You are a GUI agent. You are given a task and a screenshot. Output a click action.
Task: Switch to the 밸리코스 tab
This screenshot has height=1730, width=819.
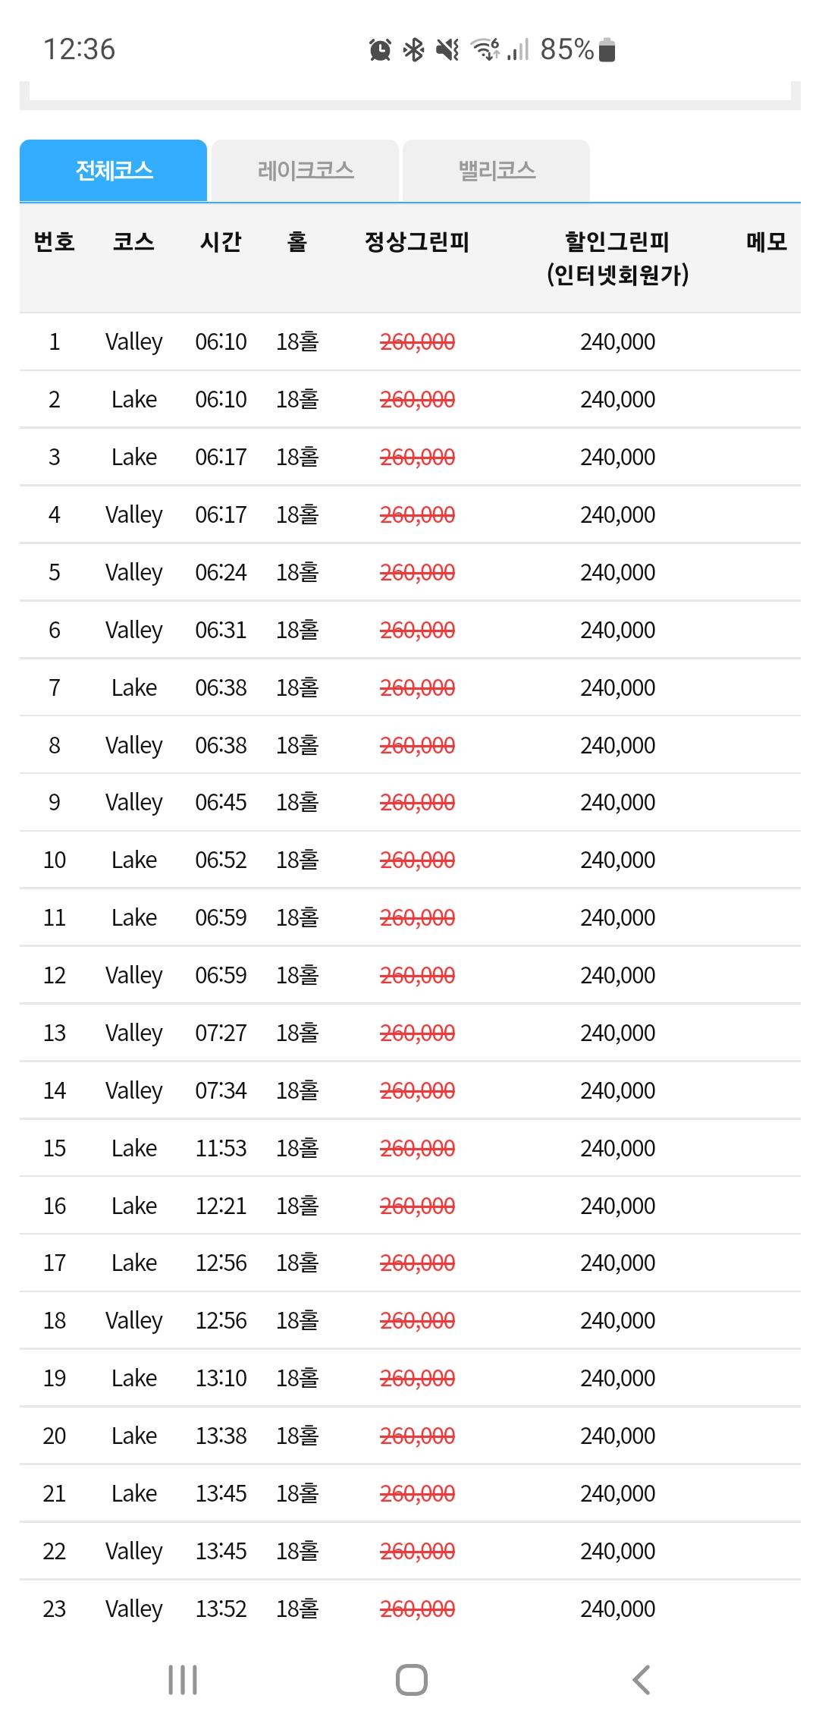tap(497, 170)
